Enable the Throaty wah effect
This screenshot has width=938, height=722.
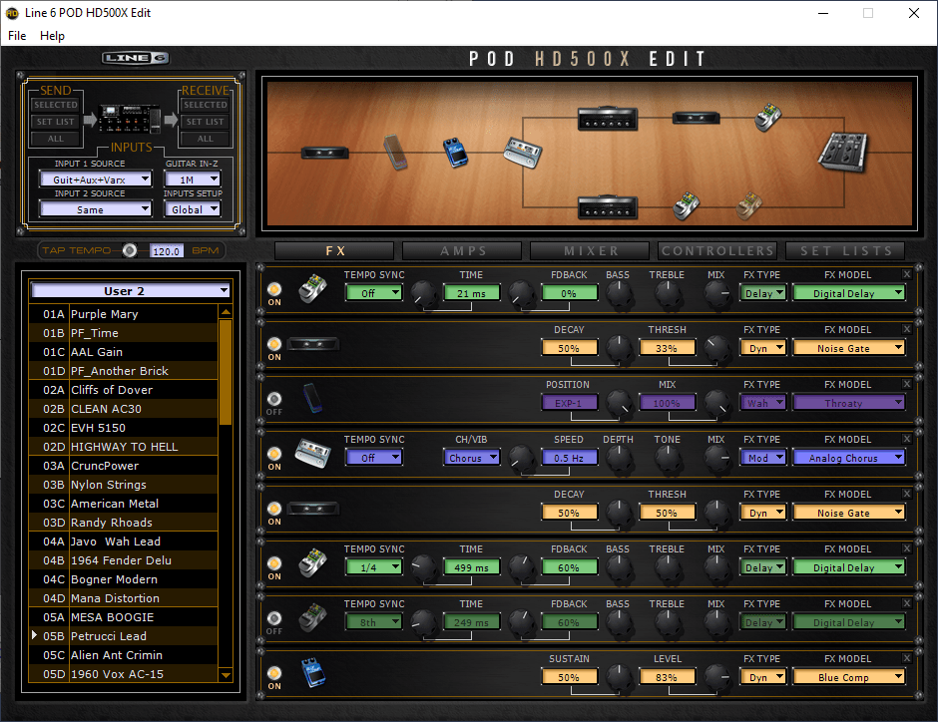coord(274,399)
